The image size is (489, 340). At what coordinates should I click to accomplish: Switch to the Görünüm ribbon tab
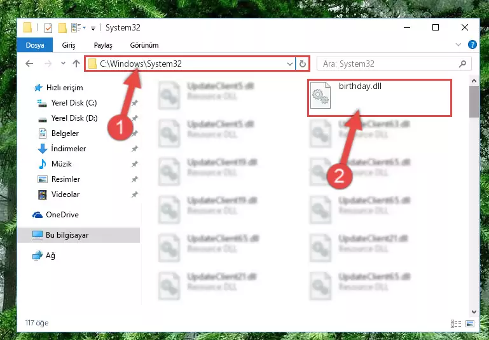tap(144, 45)
